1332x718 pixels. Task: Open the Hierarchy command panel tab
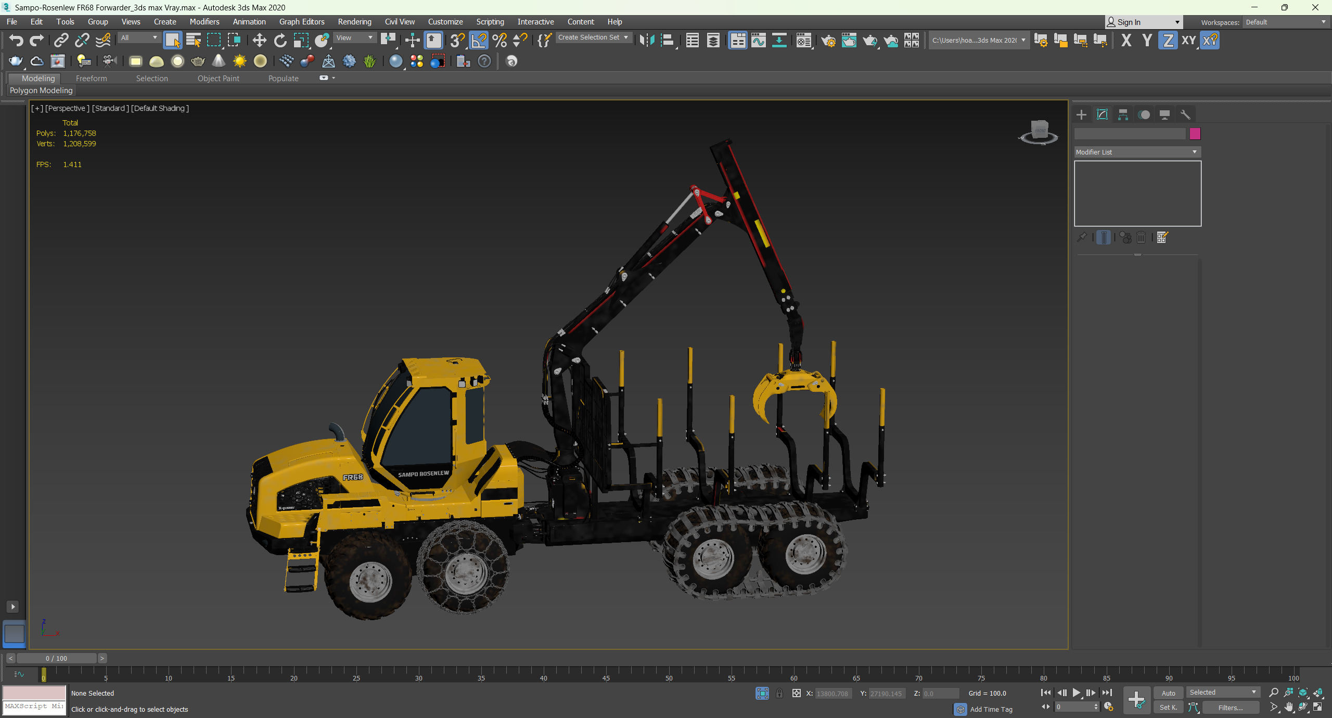1123,114
